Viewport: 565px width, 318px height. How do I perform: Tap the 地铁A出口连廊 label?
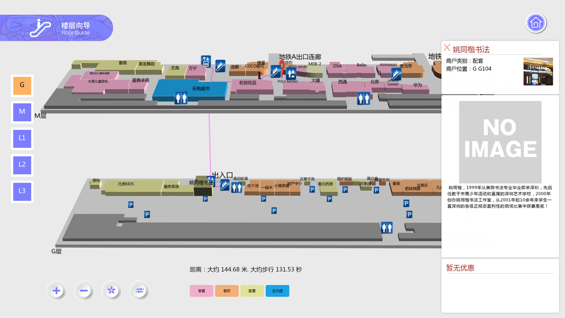[x=300, y=57]
